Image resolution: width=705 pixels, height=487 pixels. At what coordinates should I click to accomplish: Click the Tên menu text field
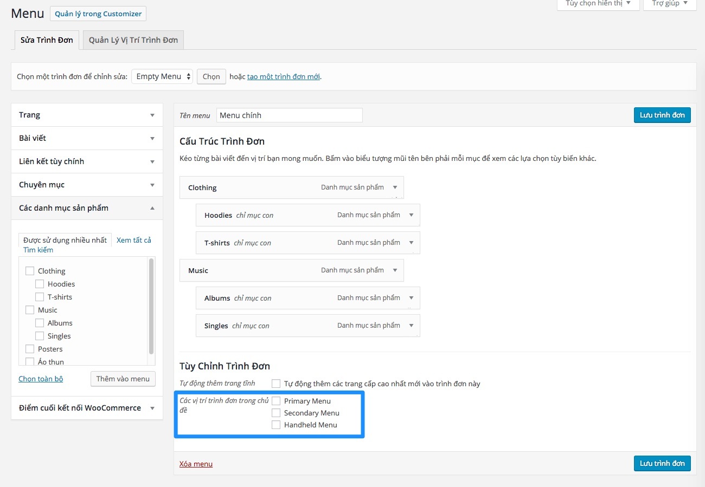click(289, 115)
